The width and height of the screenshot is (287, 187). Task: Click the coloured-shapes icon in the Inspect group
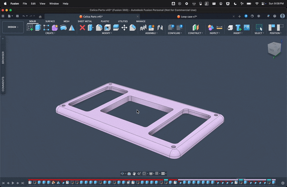(211, 28)
